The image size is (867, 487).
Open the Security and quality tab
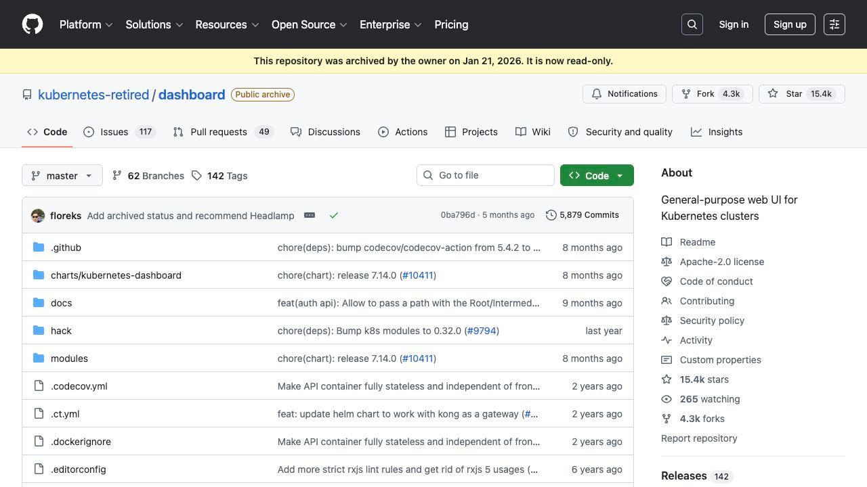(620, 132)
